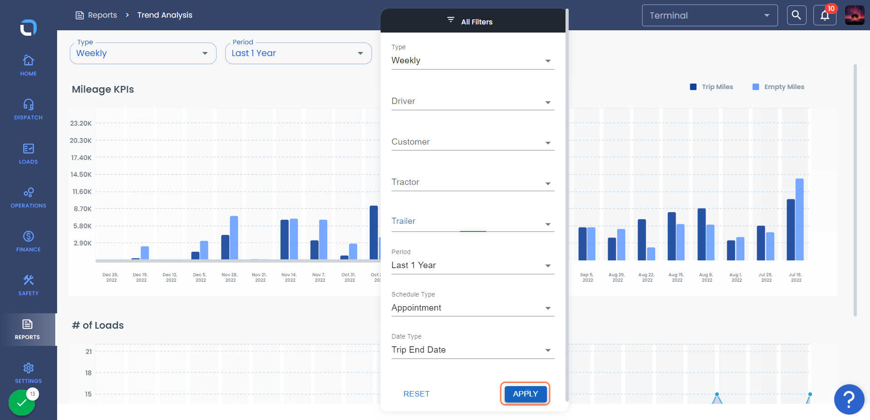Click the app logo icon
This screenshot has height=420, width=870.
click(x=28, y=28)
